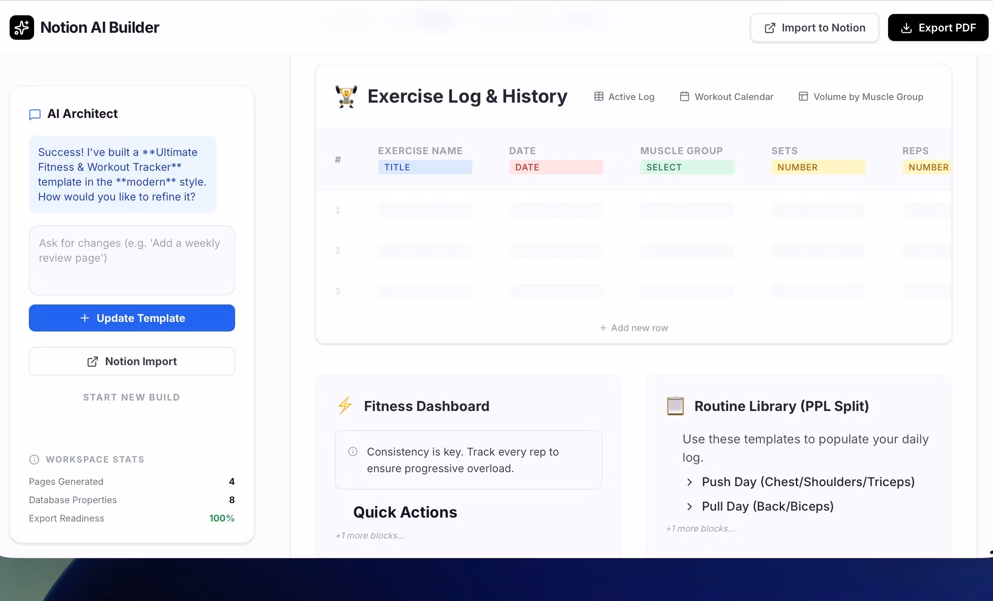Click Export PDF button
993x601 pixels.
tap(938, 28)
